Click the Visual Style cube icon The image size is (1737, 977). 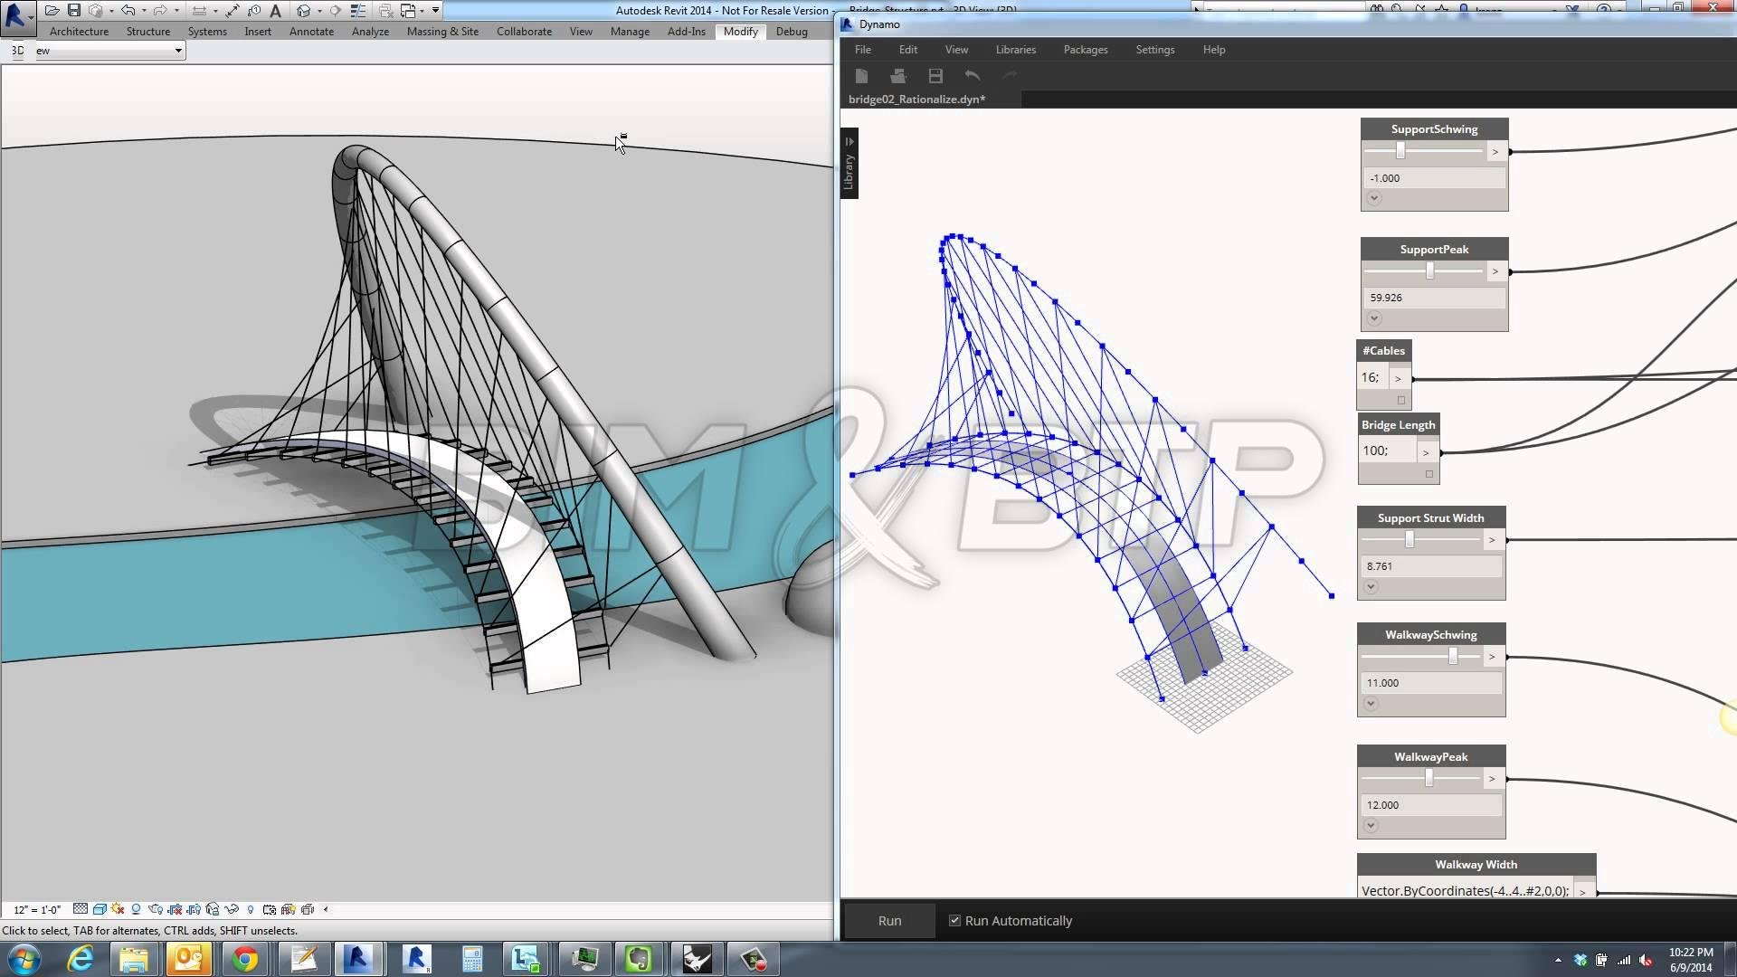point(100,909)
